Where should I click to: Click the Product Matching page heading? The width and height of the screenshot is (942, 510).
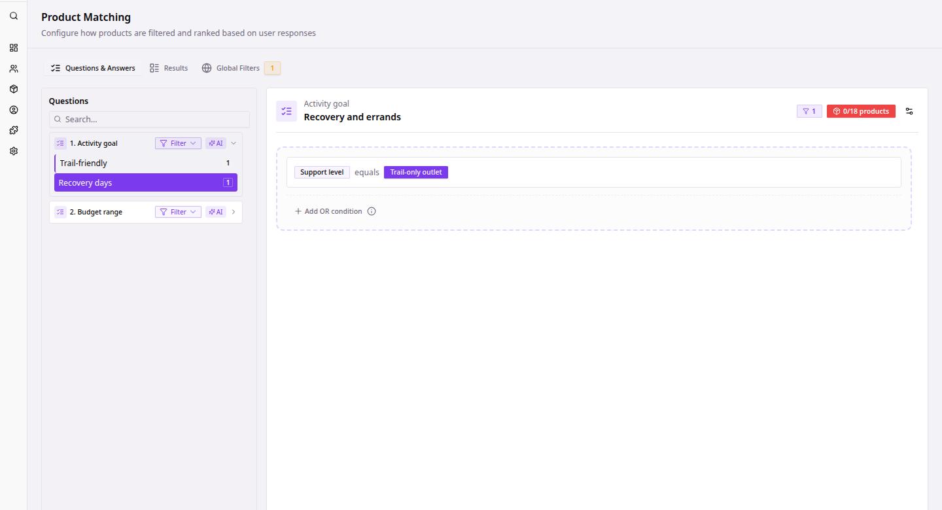coord(86,17)
